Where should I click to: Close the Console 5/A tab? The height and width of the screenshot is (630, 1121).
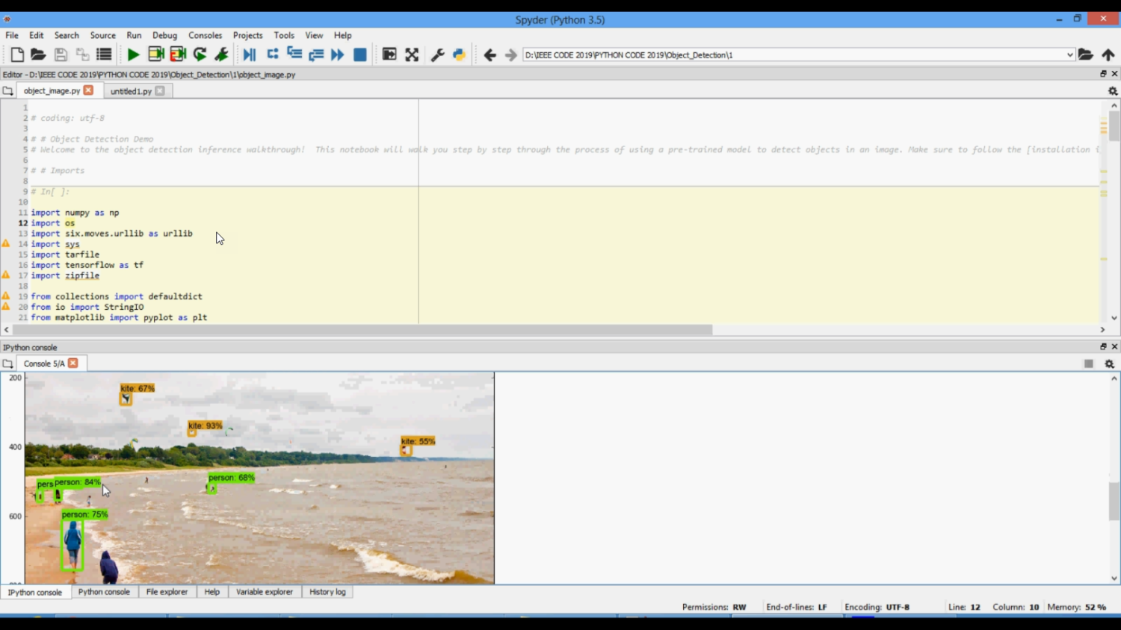[x=73, y=364]
